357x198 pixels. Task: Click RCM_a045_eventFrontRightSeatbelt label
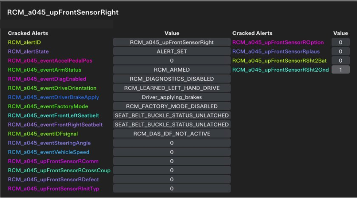55,125
